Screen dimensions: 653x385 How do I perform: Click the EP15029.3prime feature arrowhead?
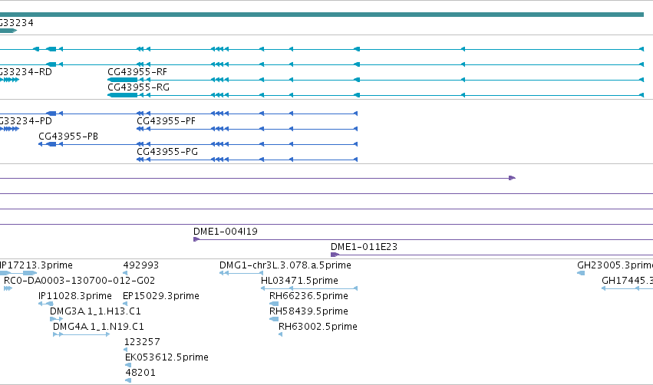point(125,304)
